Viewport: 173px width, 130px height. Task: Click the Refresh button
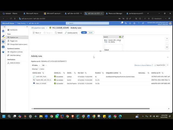click(59, 33)
